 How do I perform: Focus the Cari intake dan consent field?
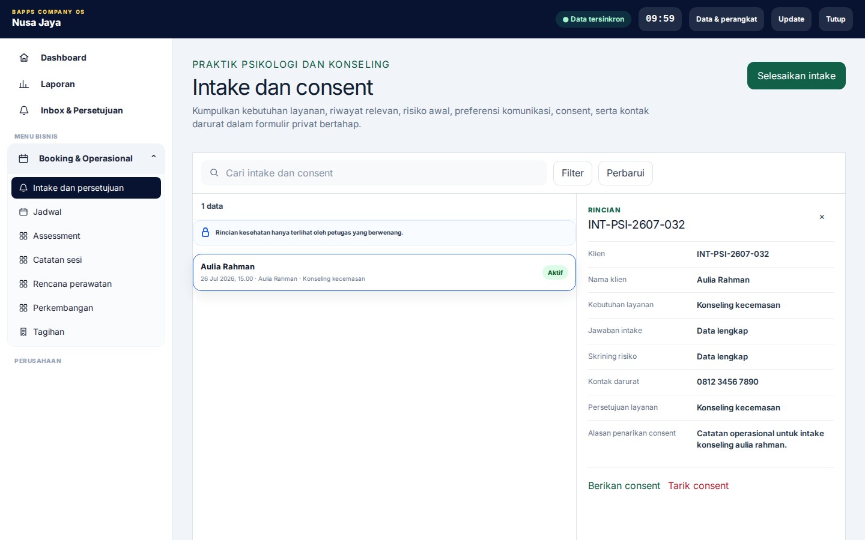tap(374, 173)
